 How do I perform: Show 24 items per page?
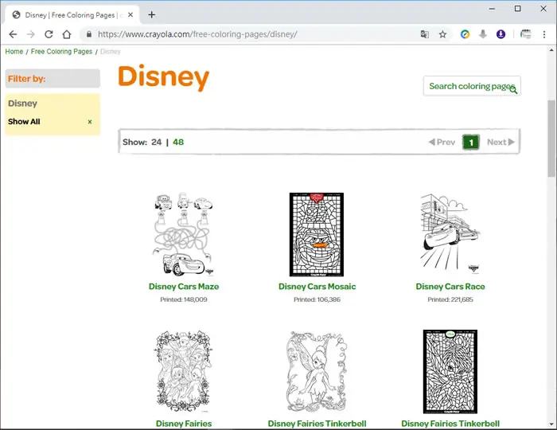(156, 143)
